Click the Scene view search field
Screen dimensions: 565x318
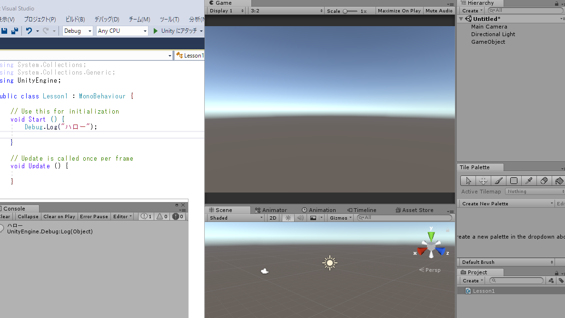(x=404, y=218)
